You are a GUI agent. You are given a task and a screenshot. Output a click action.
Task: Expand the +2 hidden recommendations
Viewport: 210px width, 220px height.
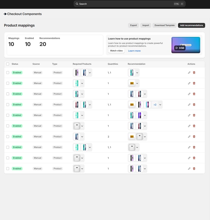pos(155,104)
